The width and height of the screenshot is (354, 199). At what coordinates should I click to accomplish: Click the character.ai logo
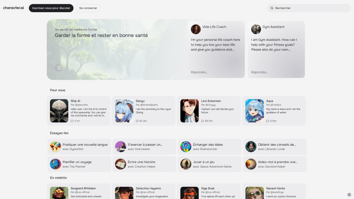coord(13,8)
